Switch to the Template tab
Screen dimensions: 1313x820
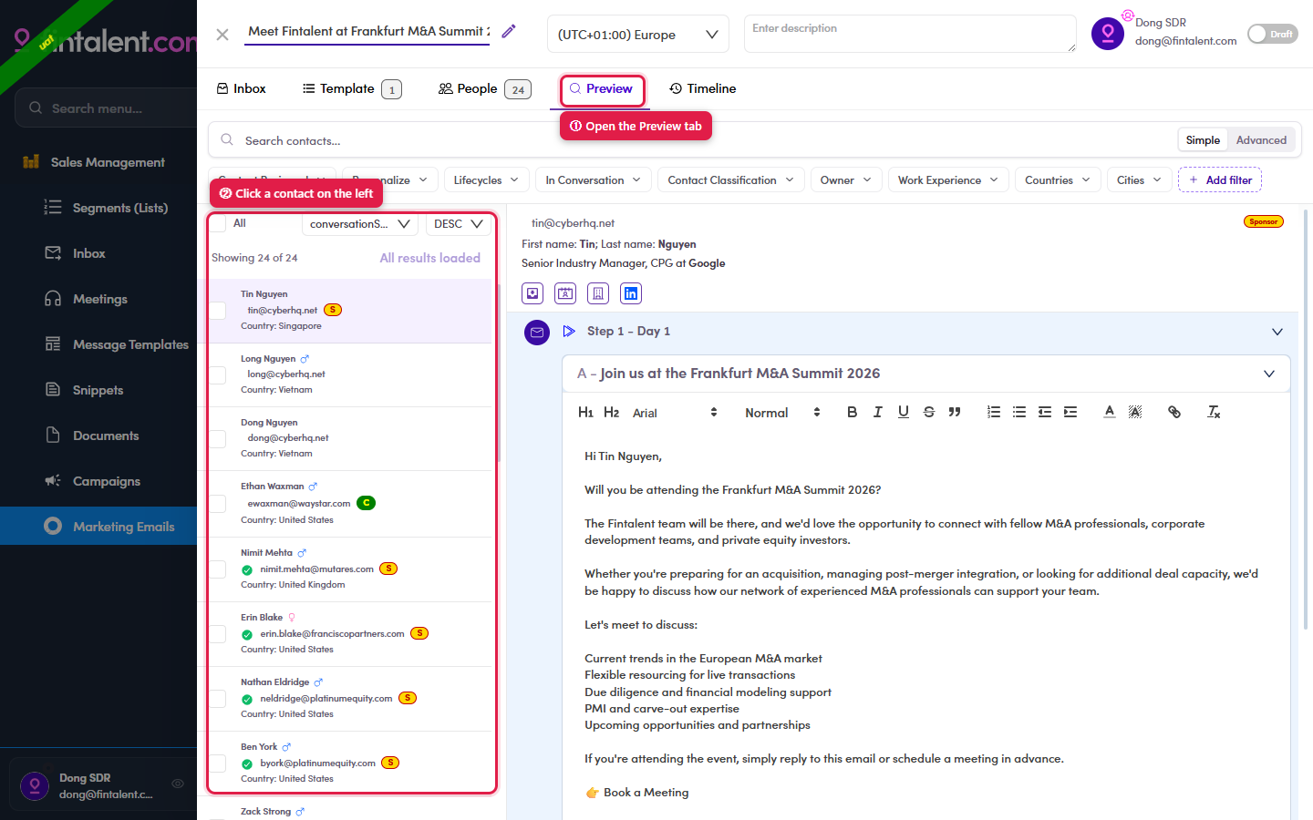(352, 88)
